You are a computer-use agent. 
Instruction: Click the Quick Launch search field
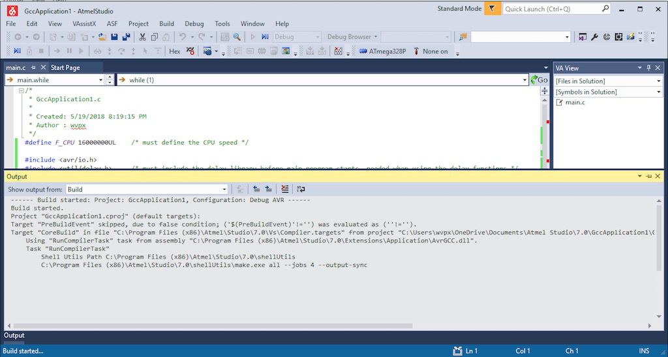click(557, 8)
